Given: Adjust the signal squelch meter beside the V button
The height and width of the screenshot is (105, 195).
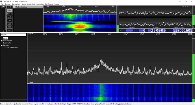Looking at the screenshot, I should pos(118,19).
